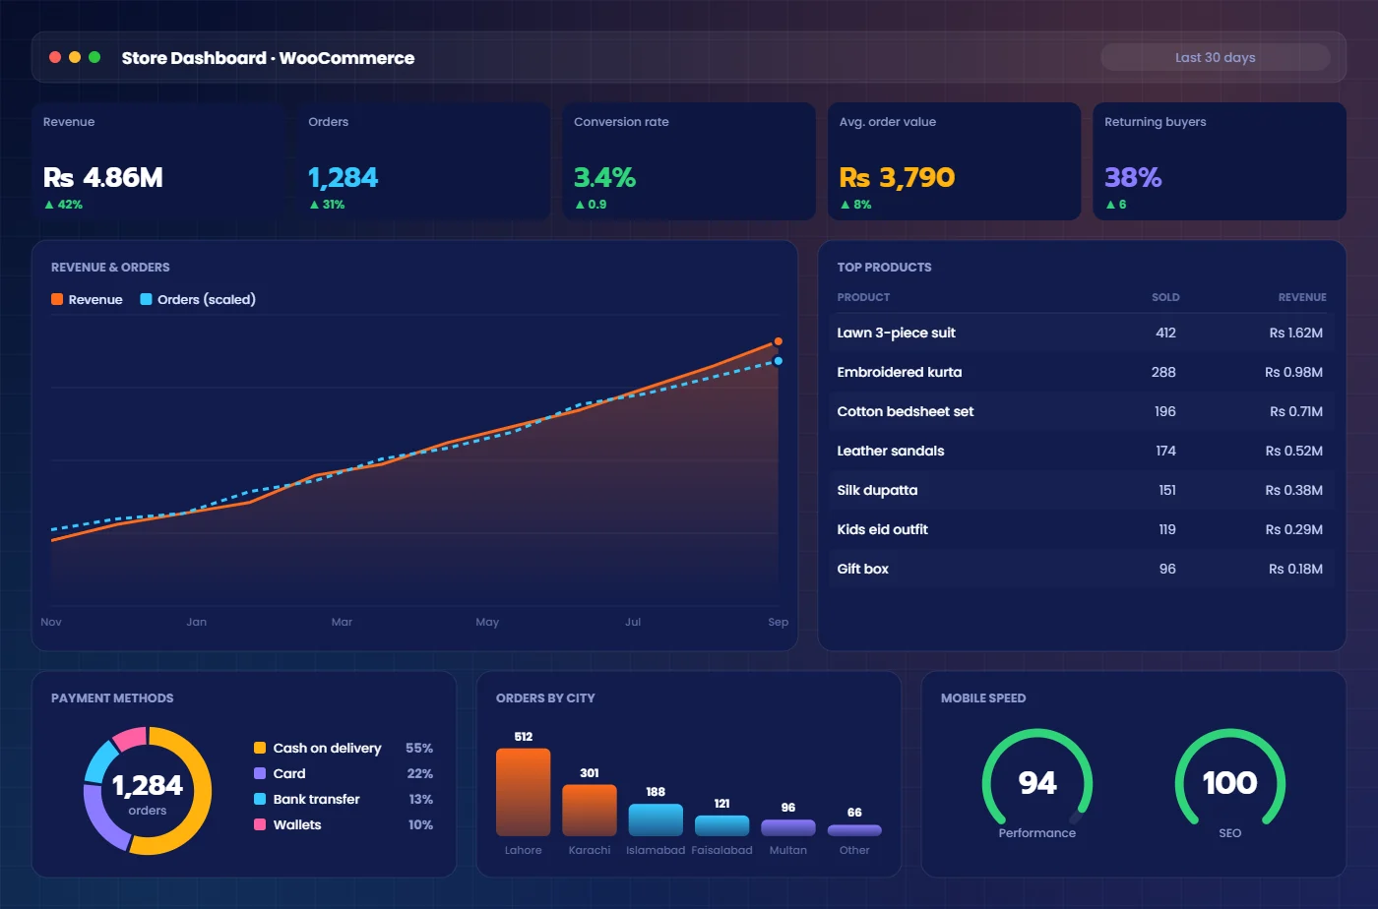
Task: Click the Lawn 3-piece suit product row
Action: [x=1082, y=333]
